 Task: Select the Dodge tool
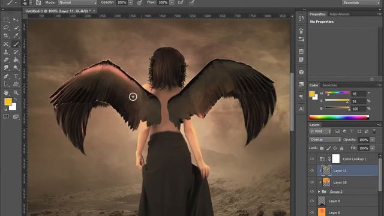click(x=16, y=68)
